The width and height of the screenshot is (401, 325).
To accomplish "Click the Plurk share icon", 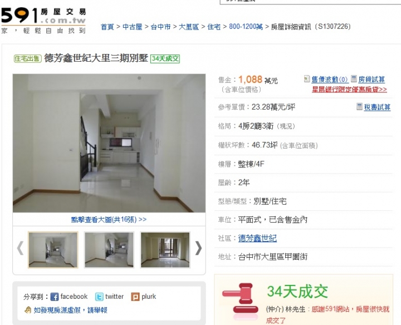I will coord(135,297).
